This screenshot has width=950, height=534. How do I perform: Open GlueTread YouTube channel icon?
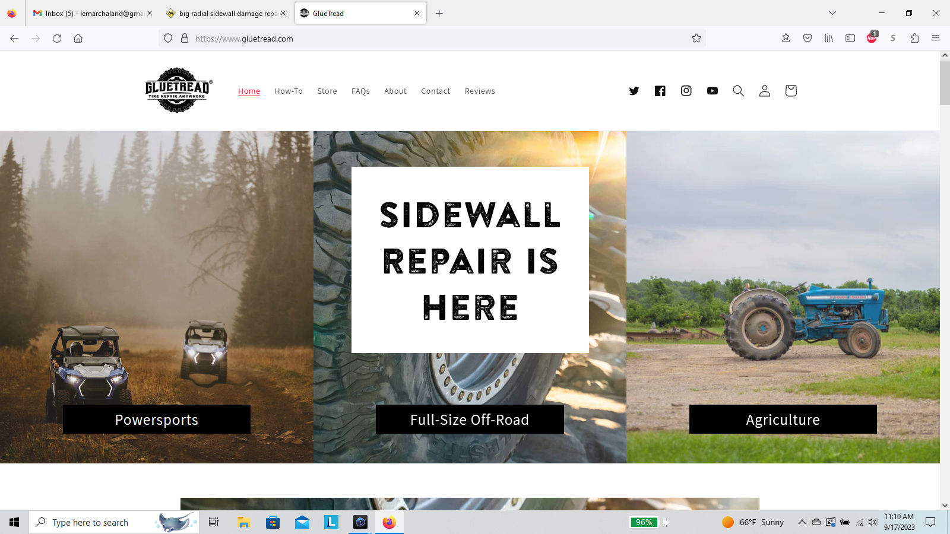pos(712,91)
